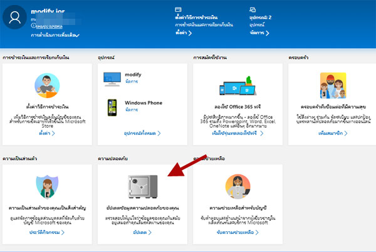Click the section heading อุปกรณ์ above devices card

107,58
